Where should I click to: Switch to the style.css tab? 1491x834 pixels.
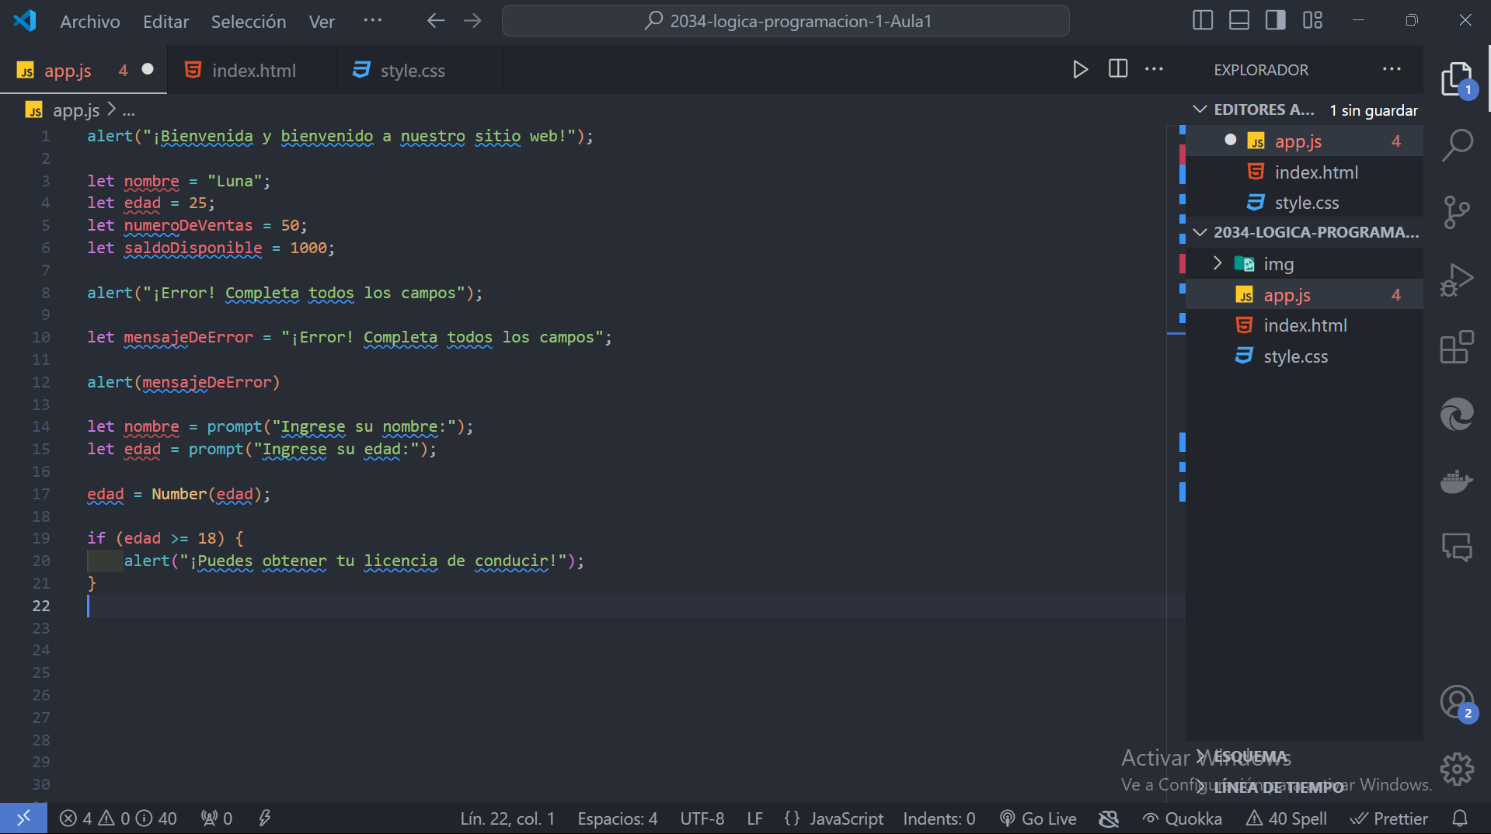(412, 70)
